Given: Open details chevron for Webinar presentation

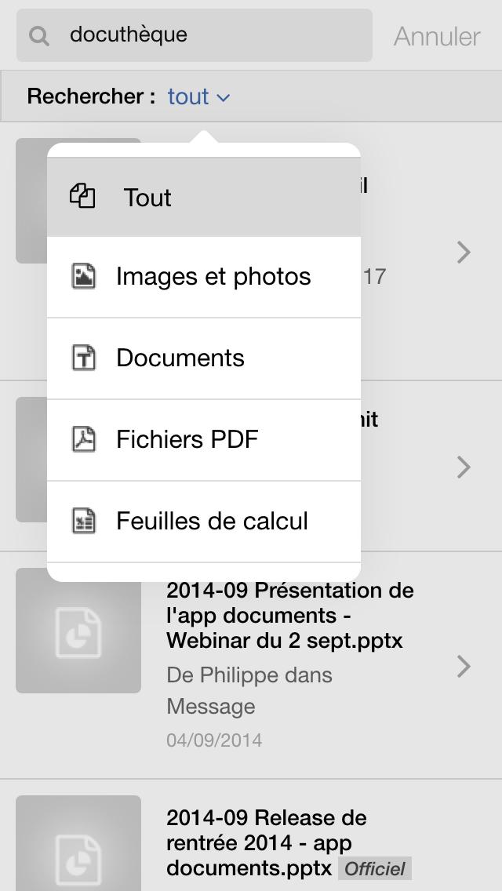Looking at the screenshot, I should [464, 666].
